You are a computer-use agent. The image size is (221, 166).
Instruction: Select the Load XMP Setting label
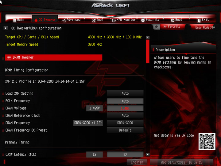19,93
